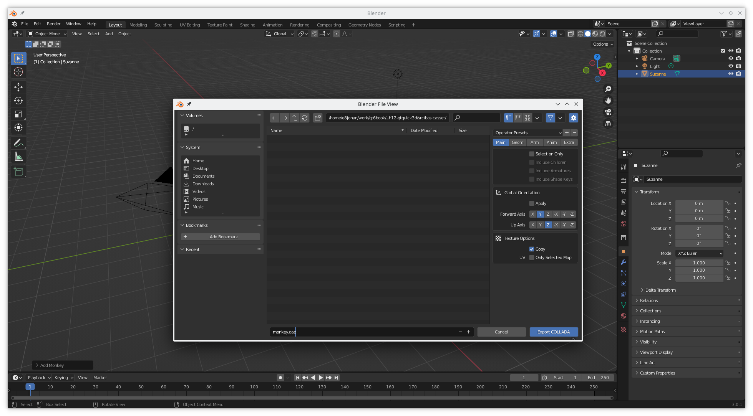Click the create new directory icon
Screen dimensions: 753x416
coord(318,118)
